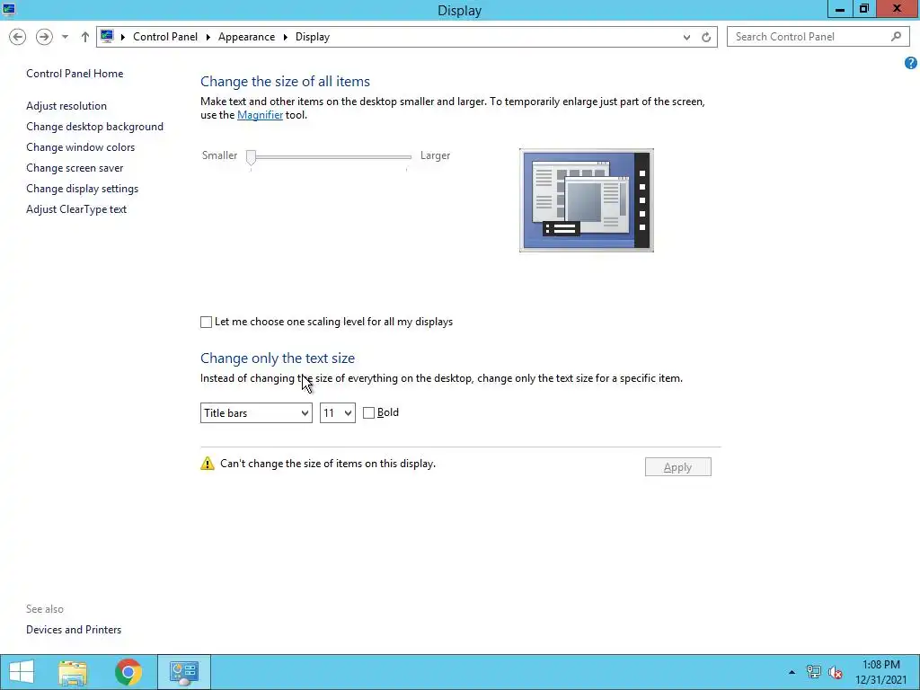920x690 pixels.
Task: Close the Display window
Action: (898, 9)
